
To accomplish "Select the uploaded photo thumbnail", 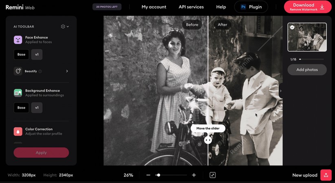I will 307,37.
